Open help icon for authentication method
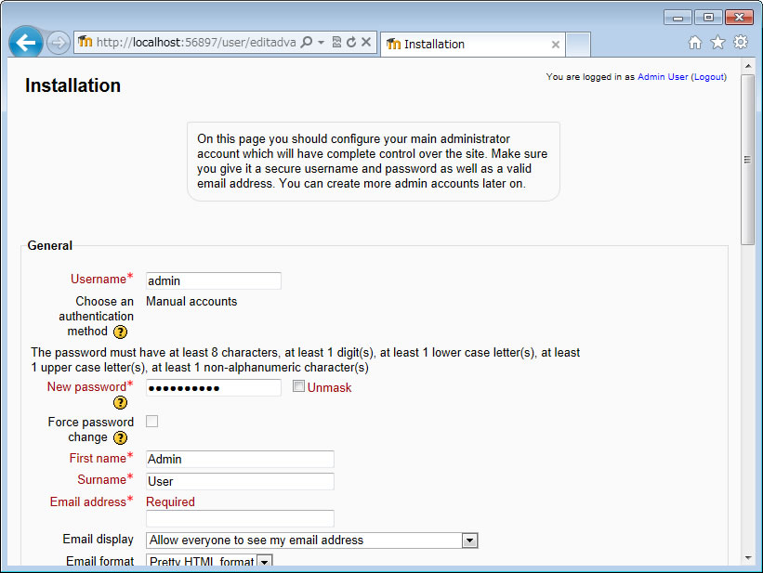Viewport: 763px width, 573px height. click(121, 332)
